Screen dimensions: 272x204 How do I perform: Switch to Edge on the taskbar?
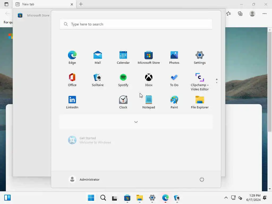pyautogui.click(x=165, y=198)
